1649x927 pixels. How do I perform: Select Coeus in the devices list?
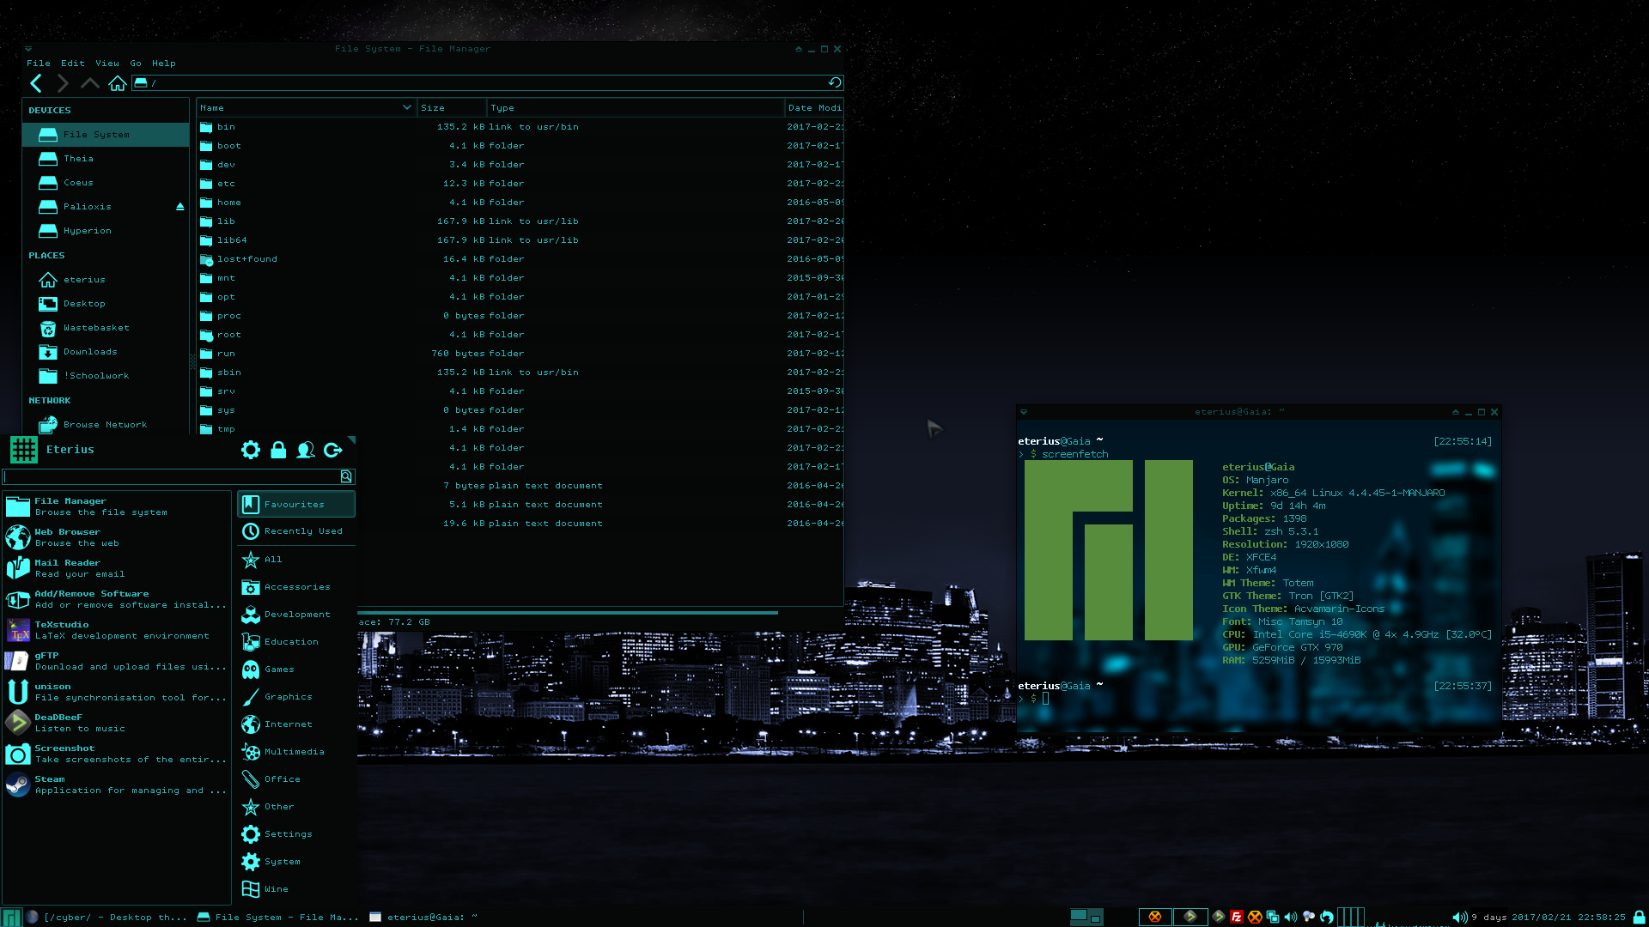click(106, 183)
